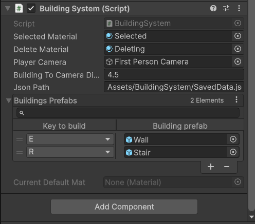Grab the drag handle of the E row
Screen dimensions: 255x224
(20, 139)
